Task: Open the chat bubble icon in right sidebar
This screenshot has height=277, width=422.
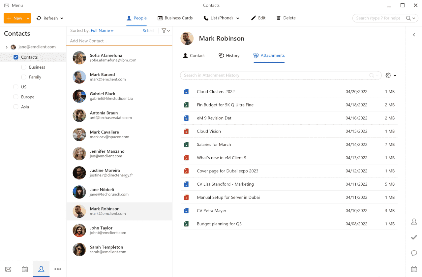Action: click(x=414, y=253)
